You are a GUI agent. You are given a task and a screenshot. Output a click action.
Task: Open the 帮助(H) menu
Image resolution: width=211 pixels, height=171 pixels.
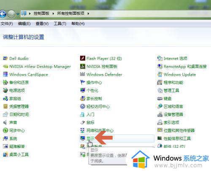point(78,24)
